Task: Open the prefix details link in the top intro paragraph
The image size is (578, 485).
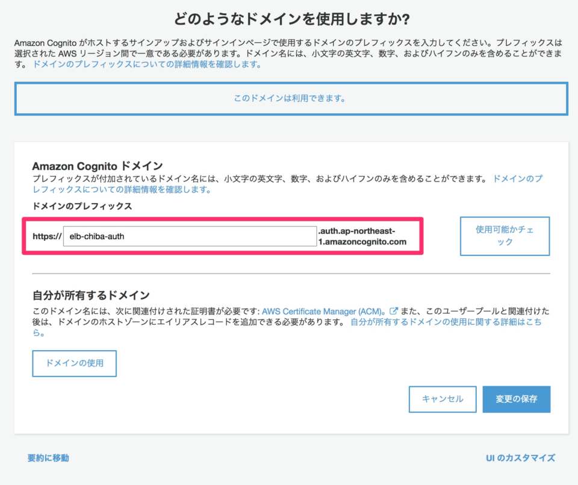Action: click(147, 64)
